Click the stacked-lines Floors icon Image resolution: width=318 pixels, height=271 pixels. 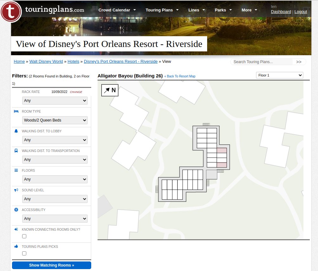[16, 170]
